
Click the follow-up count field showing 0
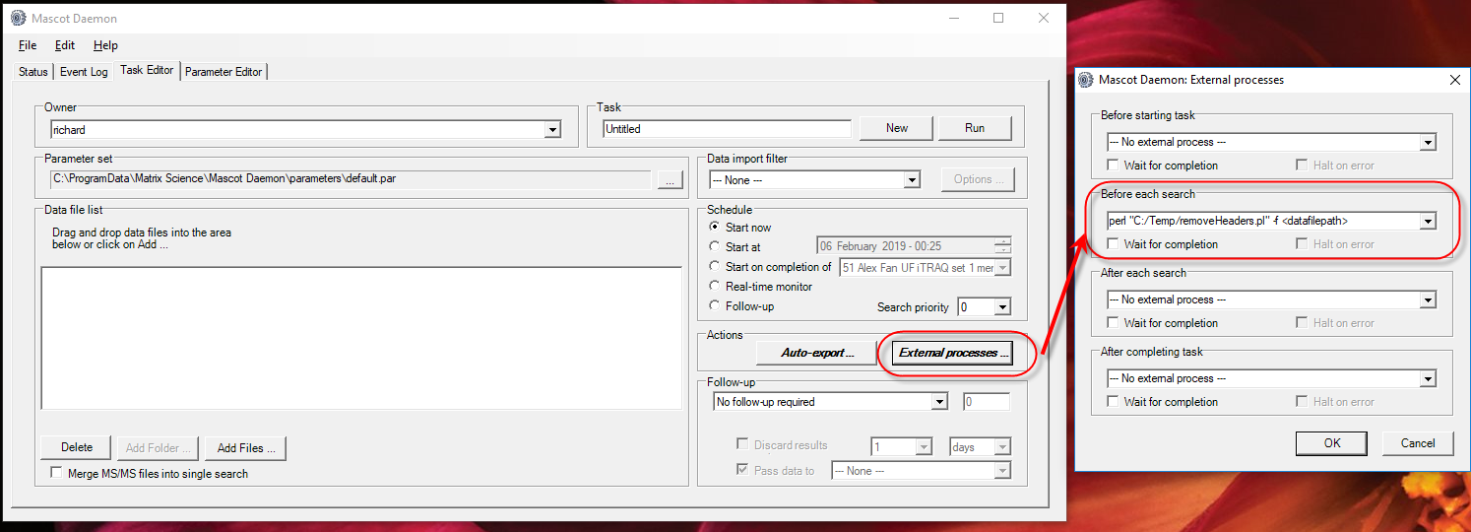point(986,402)
